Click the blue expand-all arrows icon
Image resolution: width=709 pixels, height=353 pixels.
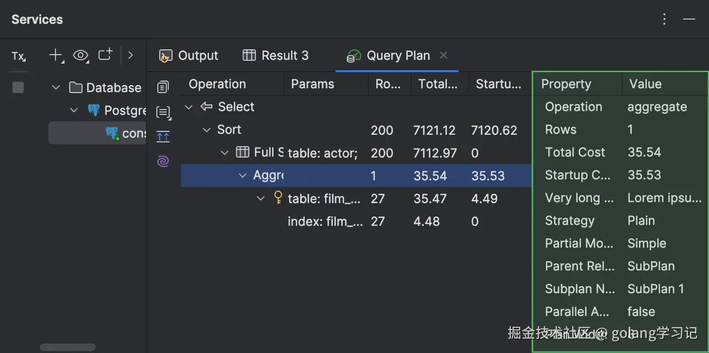tap(163, 136)
